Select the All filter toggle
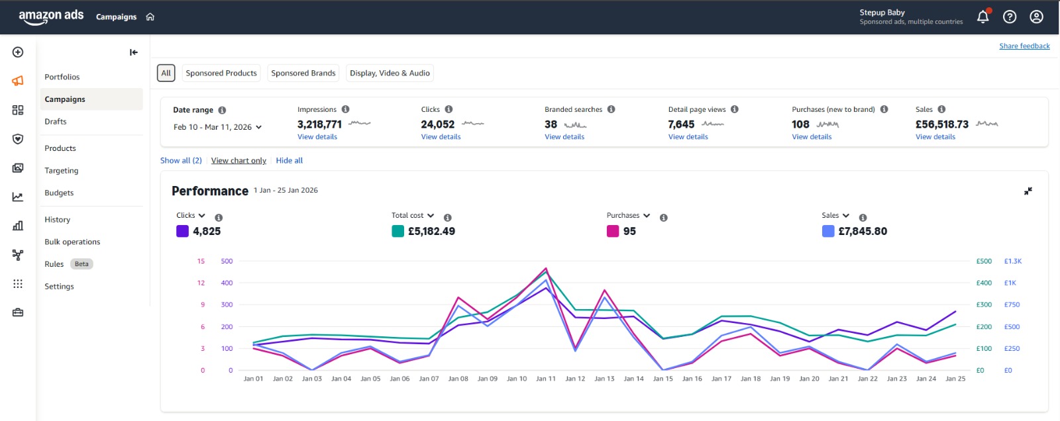 [166, 73]
